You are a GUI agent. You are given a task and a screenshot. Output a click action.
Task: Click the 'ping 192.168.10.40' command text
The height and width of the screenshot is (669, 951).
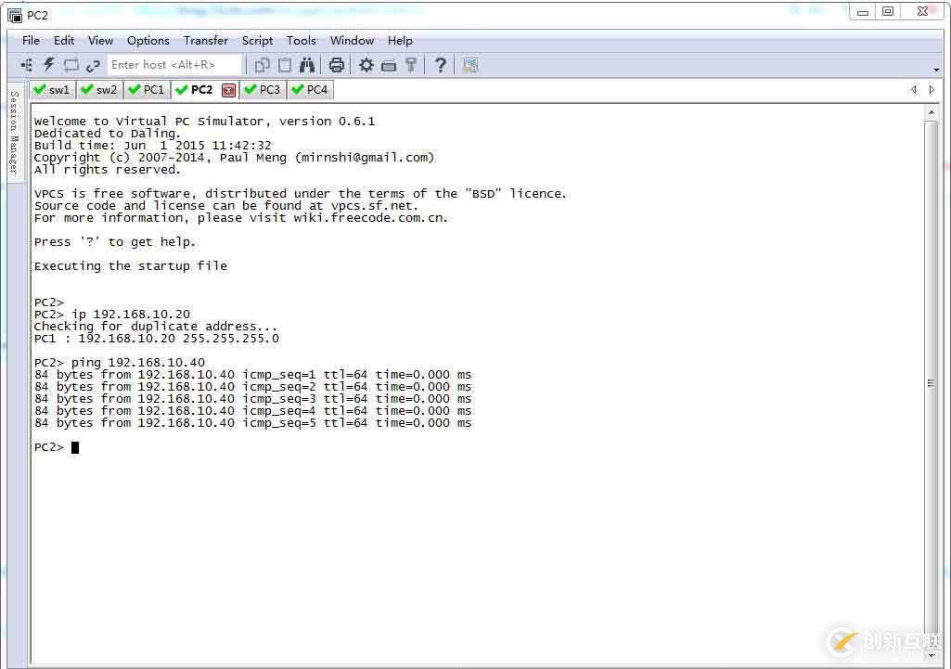138,363
